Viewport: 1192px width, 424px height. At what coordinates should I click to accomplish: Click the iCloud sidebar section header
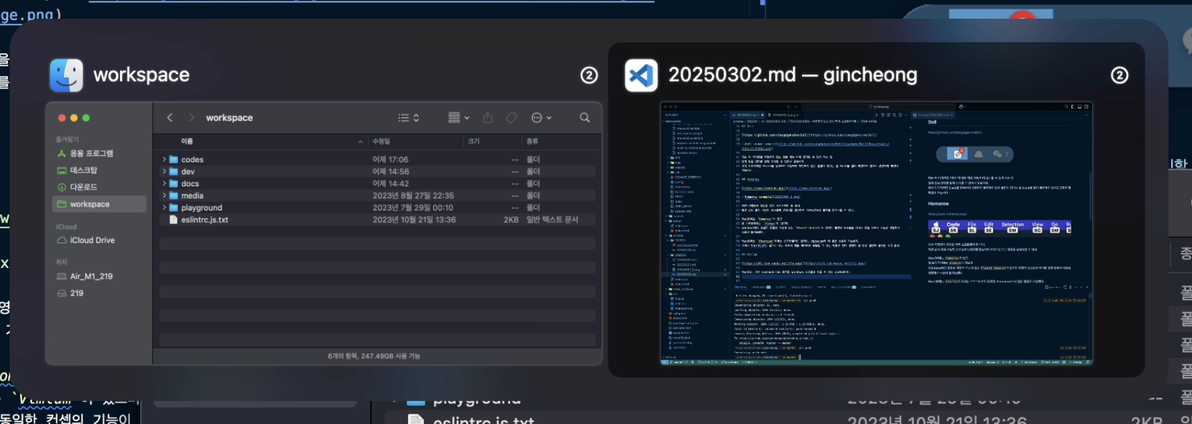pyautogui.click(x=67, y=227)
